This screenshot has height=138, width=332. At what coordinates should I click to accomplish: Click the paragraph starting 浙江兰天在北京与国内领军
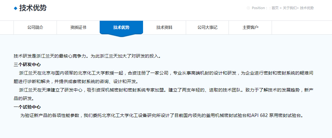coord(163,77)
